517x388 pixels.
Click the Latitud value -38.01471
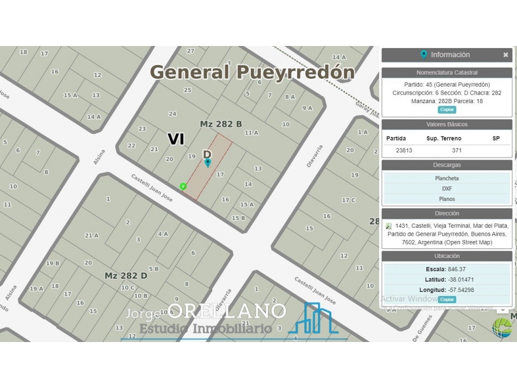[461, 280]
